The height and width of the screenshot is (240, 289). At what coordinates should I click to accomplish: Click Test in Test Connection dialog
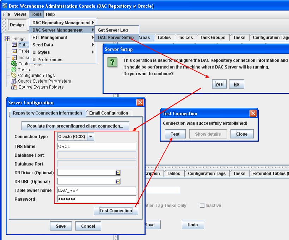[x=175, y=134]
